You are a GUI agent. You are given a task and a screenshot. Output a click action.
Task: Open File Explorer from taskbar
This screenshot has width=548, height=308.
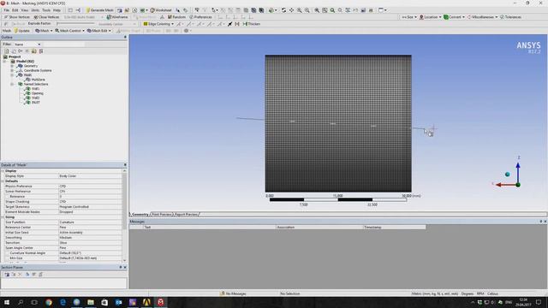[x=91, y=302]
